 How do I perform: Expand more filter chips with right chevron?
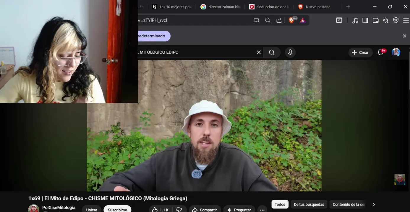click(x=374, y=204)
